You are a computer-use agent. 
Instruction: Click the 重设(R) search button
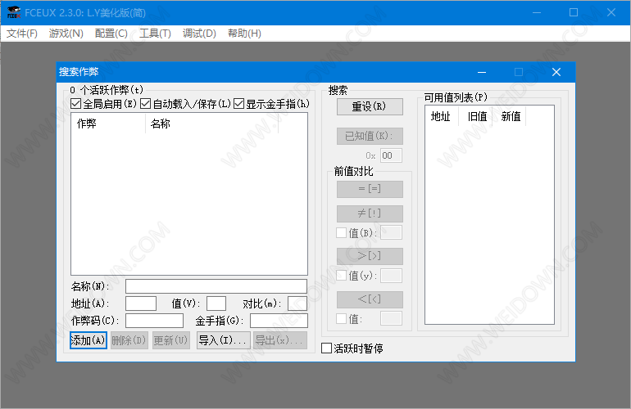[x=370, y=106]
